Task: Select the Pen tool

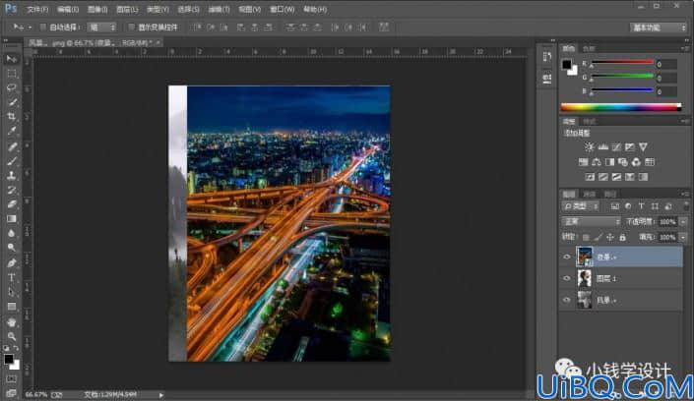Action: (x=12, y=263)
